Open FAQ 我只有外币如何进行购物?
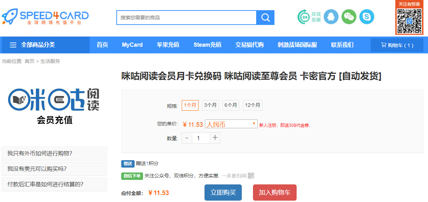The height and width of the screenshot is (202, 428). tap(54, 153)
